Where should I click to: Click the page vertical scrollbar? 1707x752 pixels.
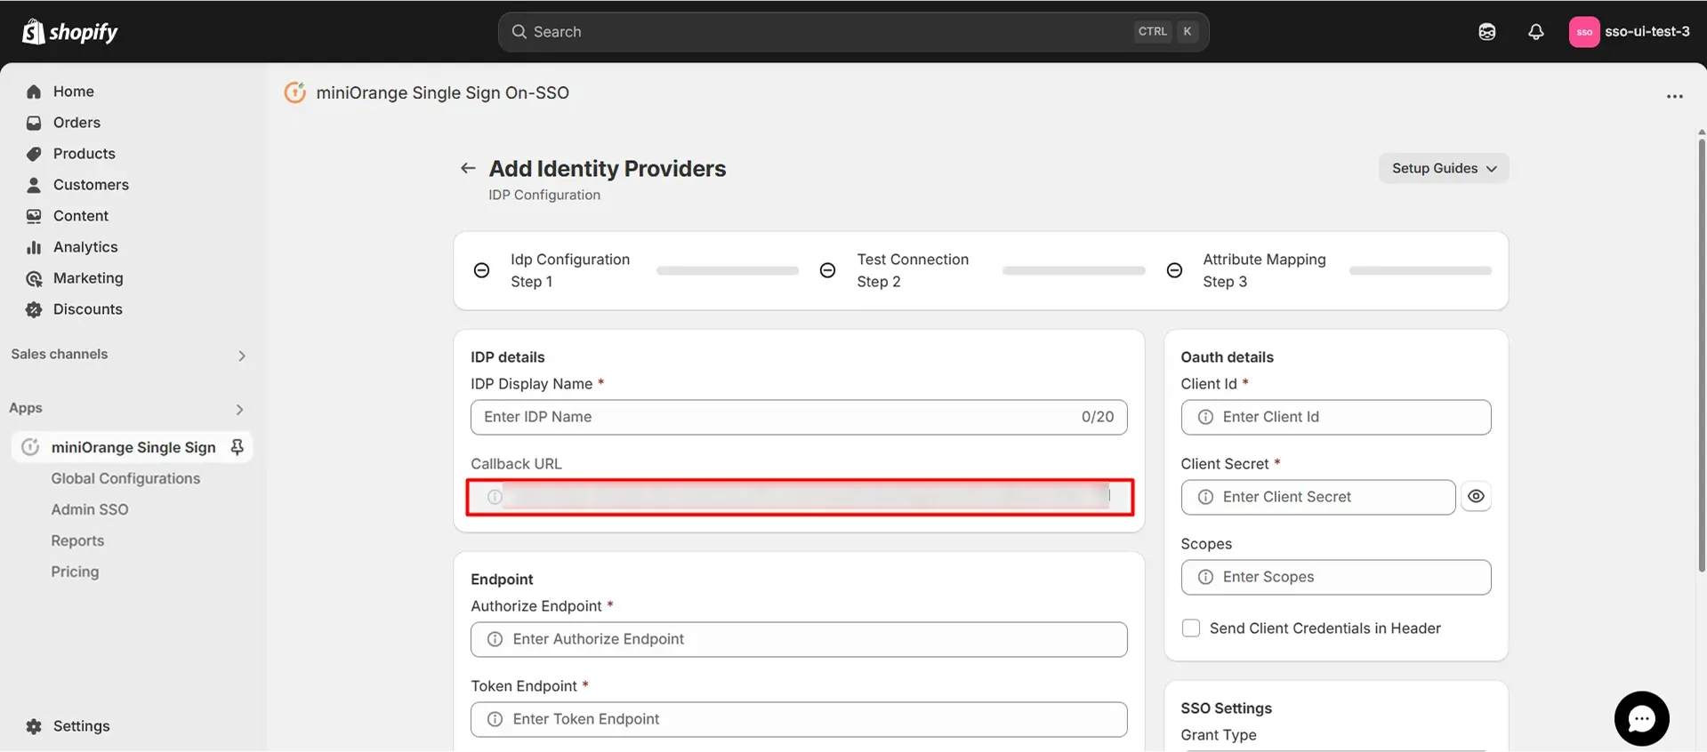1701,356
